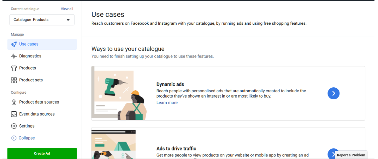Image resolution: width=378 pixels, height=159 pixels.
Task: Click the Ads to drive traffic illustration
Action: [x=114, y=144]
